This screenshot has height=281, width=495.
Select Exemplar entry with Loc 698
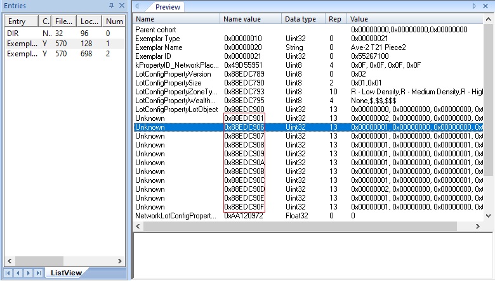coord(65,54)
